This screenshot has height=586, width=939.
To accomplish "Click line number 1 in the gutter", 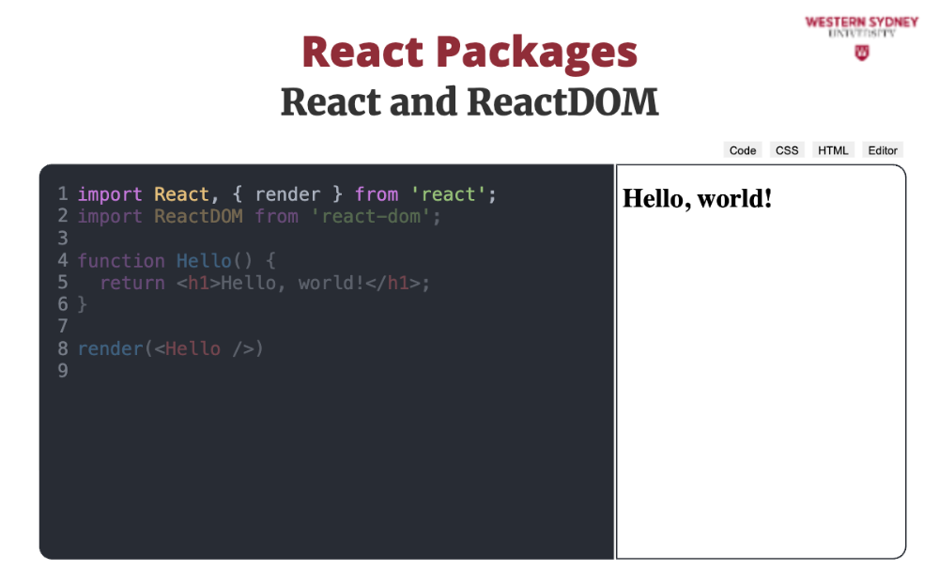I will coord(62,194).
